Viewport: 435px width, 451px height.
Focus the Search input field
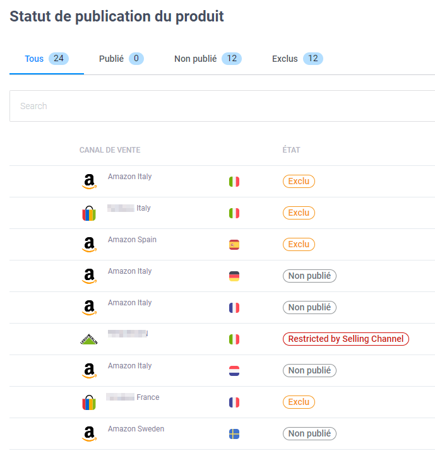click(222, 106)
